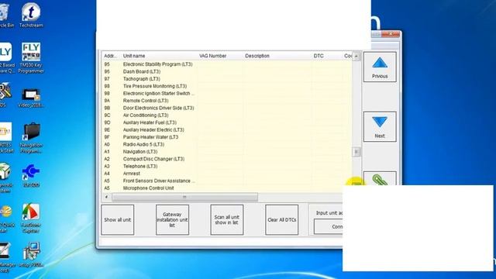The width and height of the screenshot is (496, 279).
Task: Select the Remote Control (LT3) row
Action: (x=226, y=101)
